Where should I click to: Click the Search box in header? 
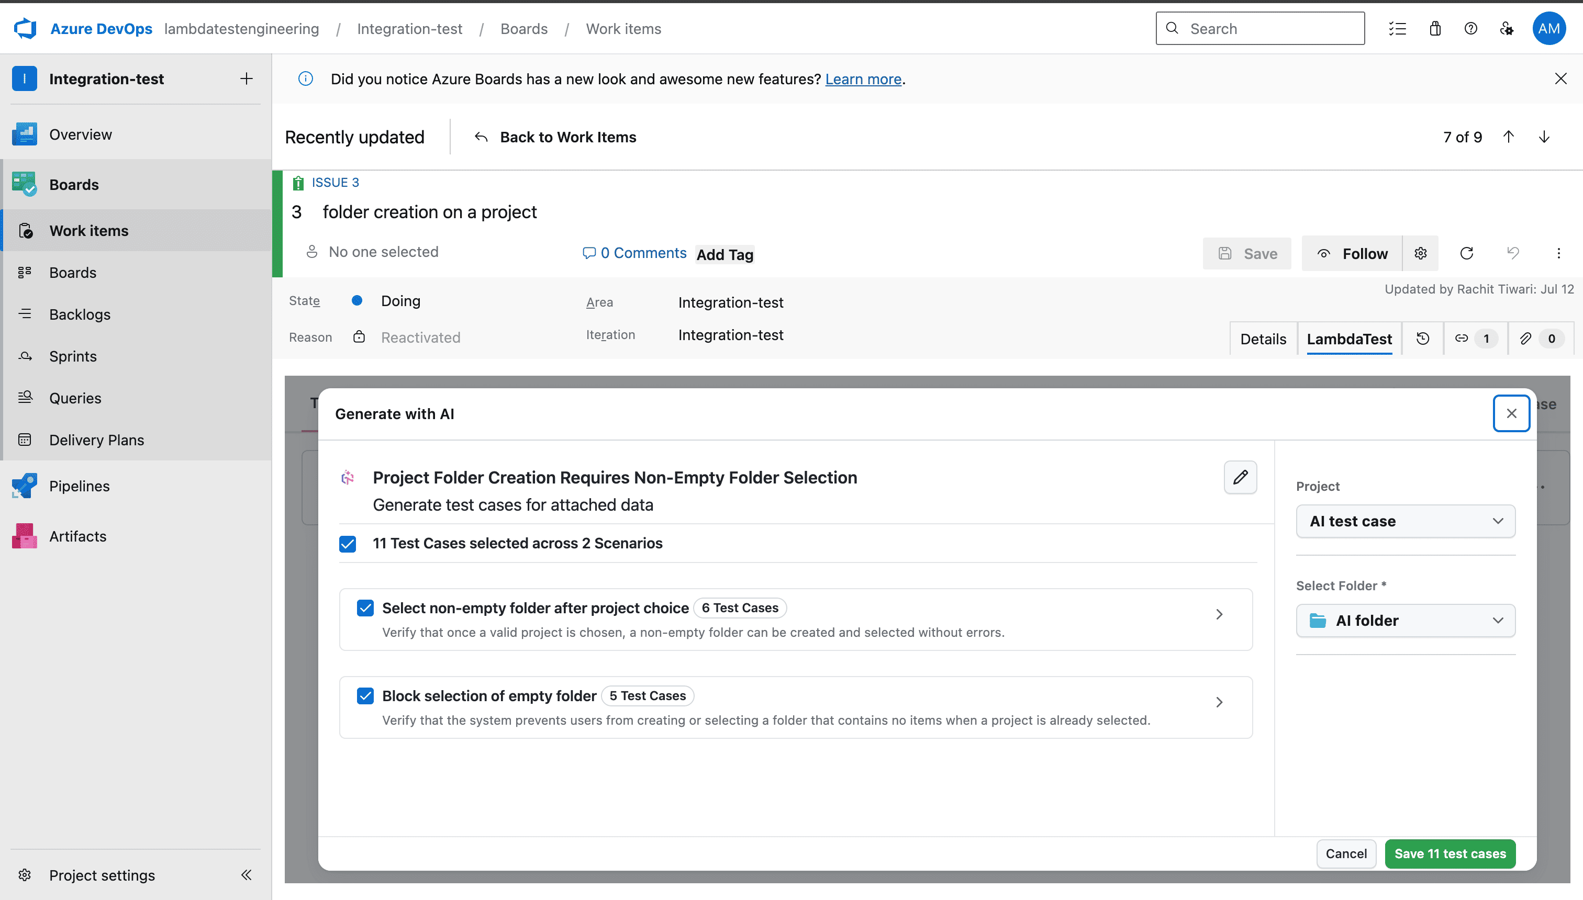pyautogui.click(x=1260, y=28)
